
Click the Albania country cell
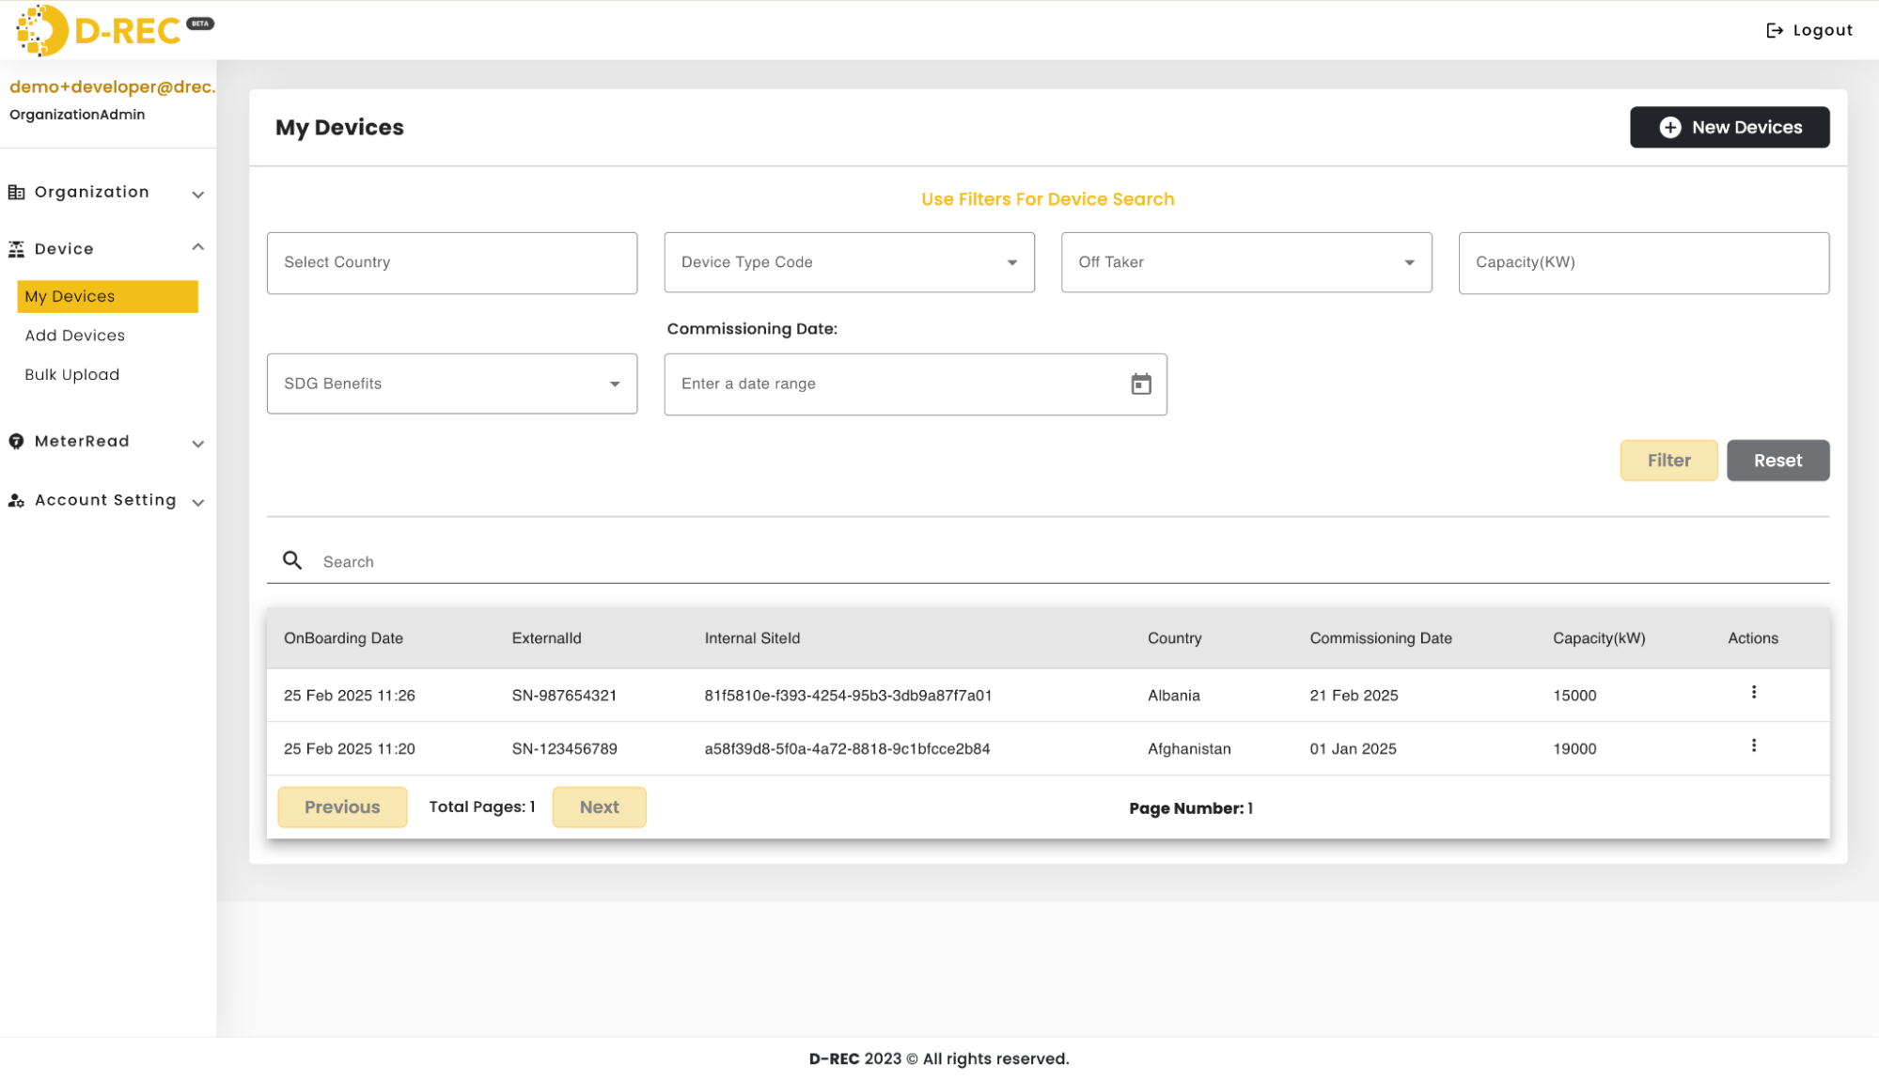(x=1173, y=696)
